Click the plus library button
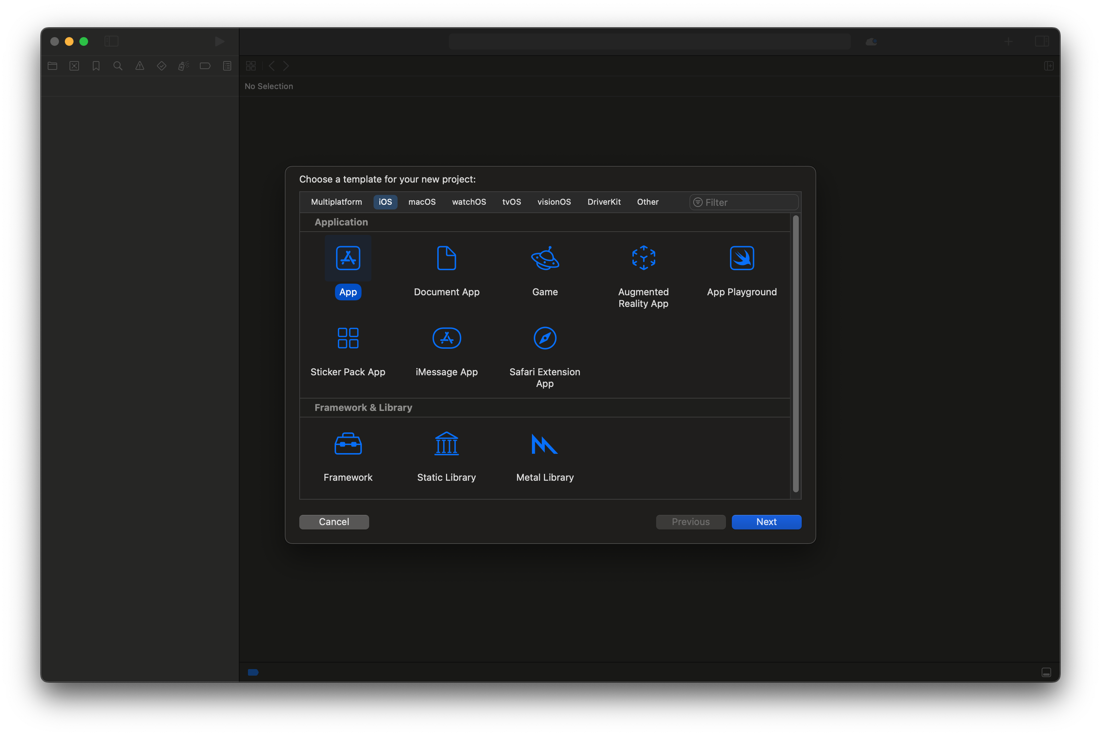Screen dimensions: 1101x736 coord(1008,41)
